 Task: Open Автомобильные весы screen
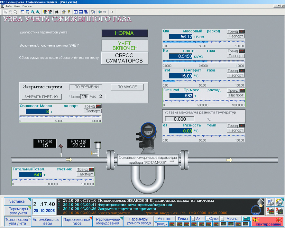tap(46, 222)
